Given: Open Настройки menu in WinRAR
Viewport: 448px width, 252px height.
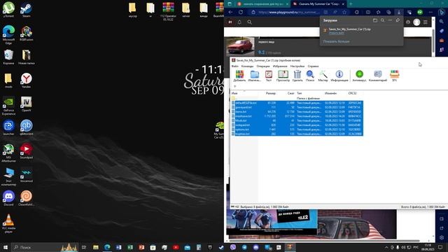Looking at the screenshot, I should coord(297,66).
